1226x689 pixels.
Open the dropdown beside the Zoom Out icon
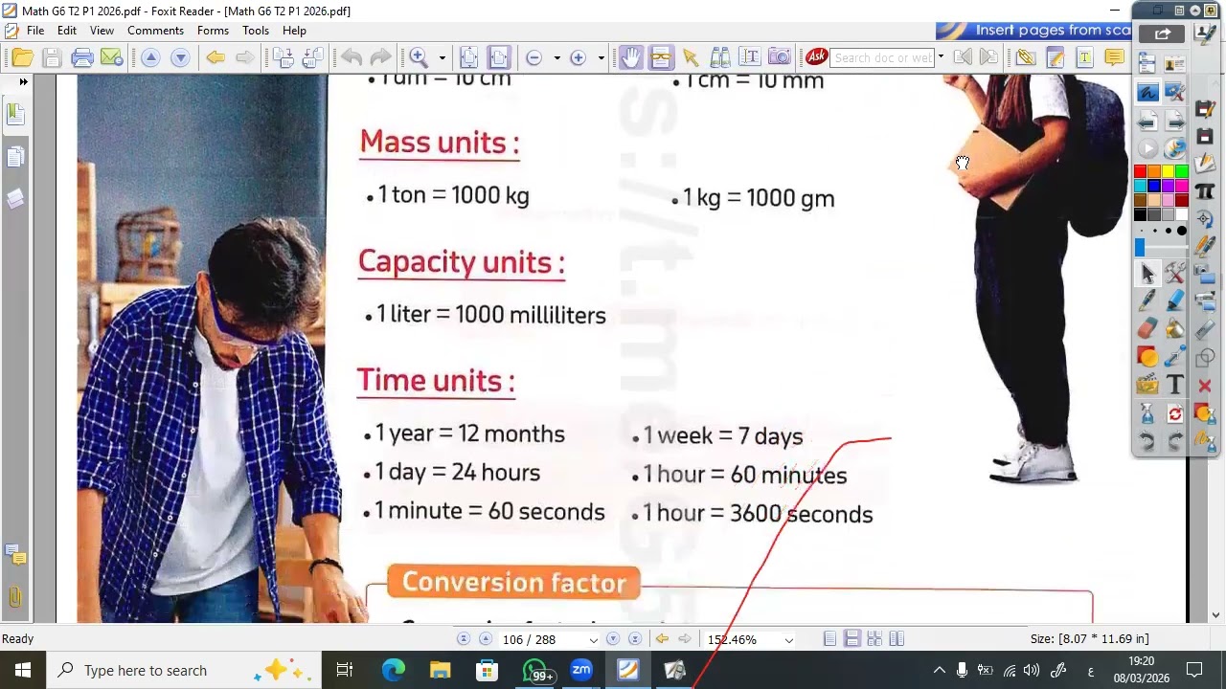tap(556, 58)
